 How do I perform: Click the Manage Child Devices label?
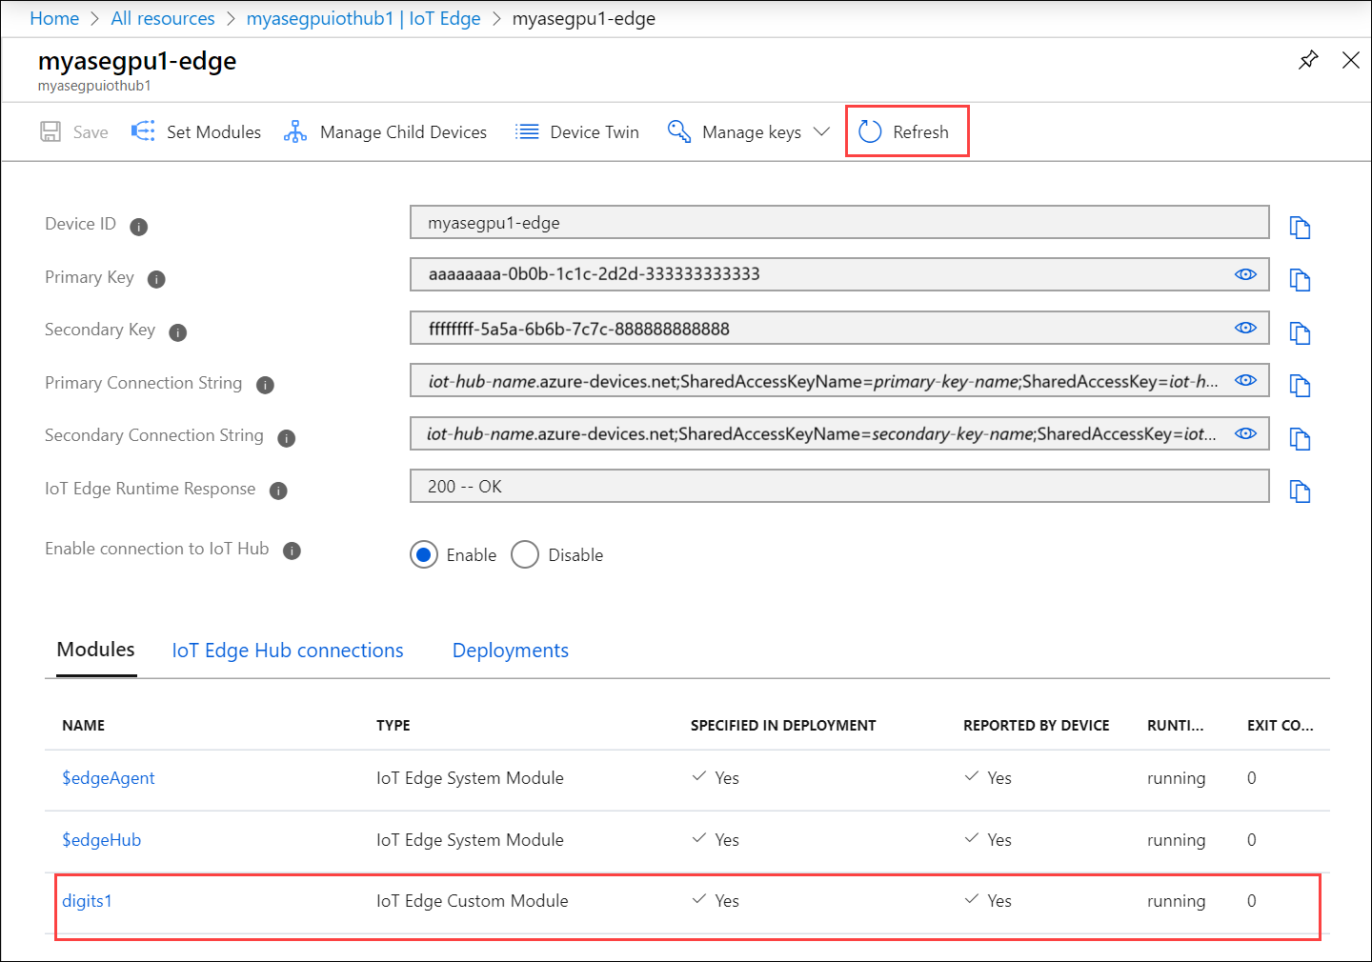pyautogui.click(x=403, y=132)
